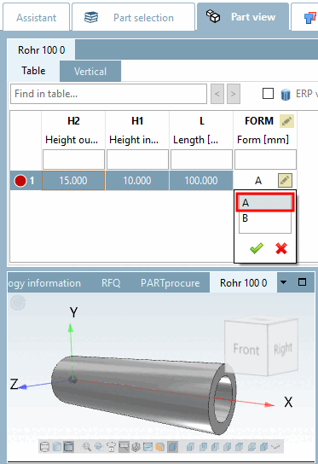
Task: Select the 100.000 cell
Action: click(x=201, y=181)
